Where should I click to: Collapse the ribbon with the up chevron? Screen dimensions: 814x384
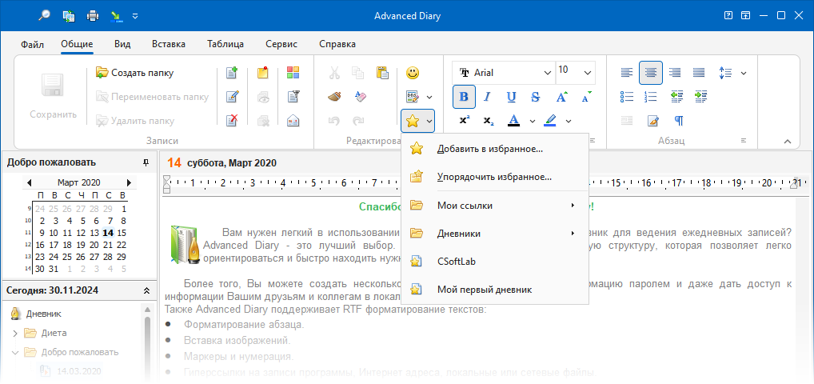(788, 141)
